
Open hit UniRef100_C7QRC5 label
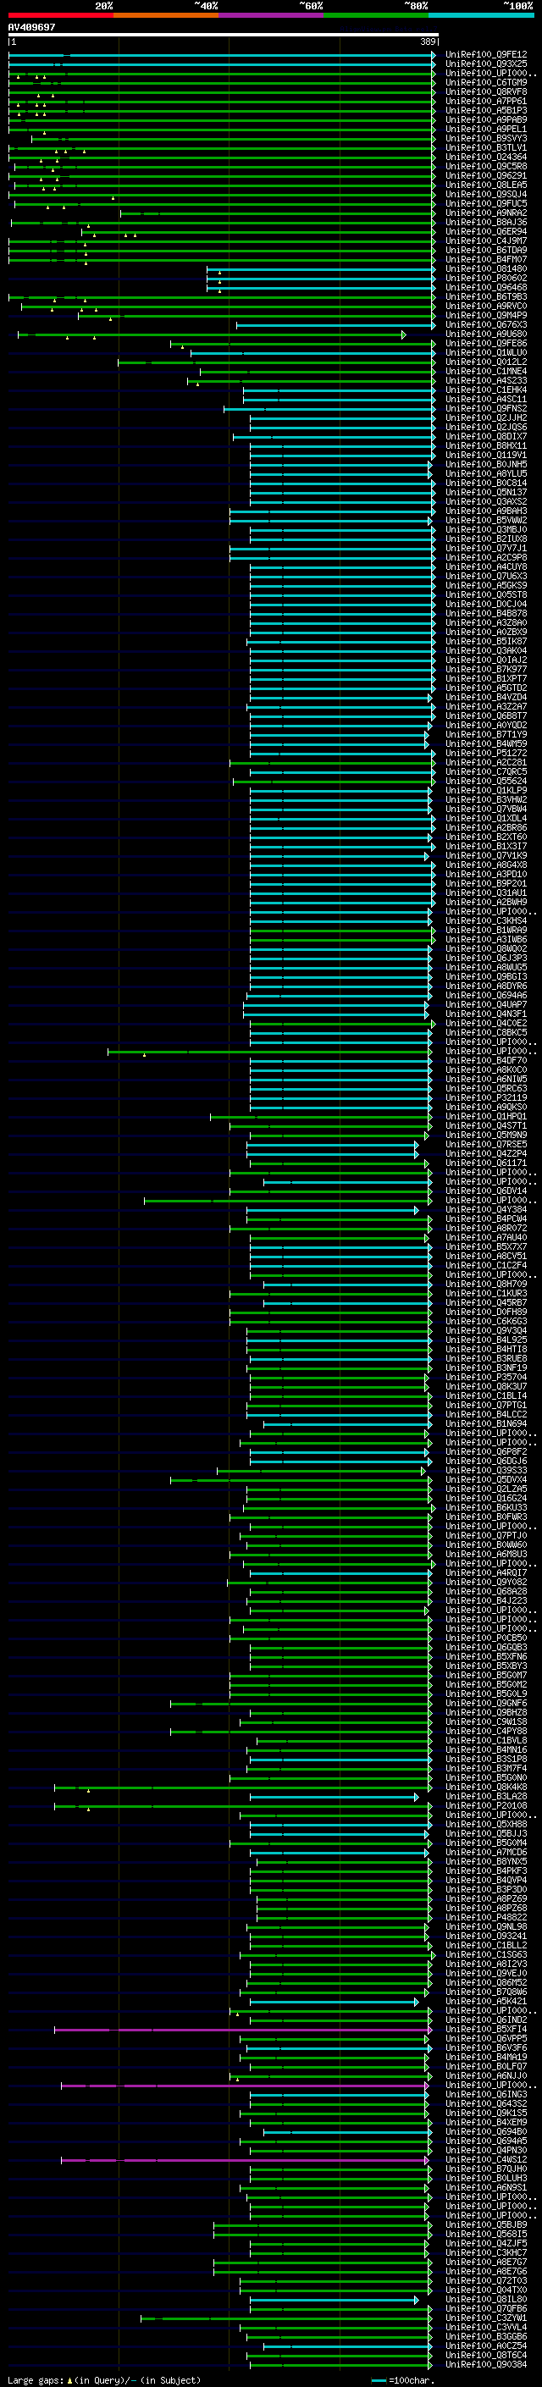(x=485, y=772)
